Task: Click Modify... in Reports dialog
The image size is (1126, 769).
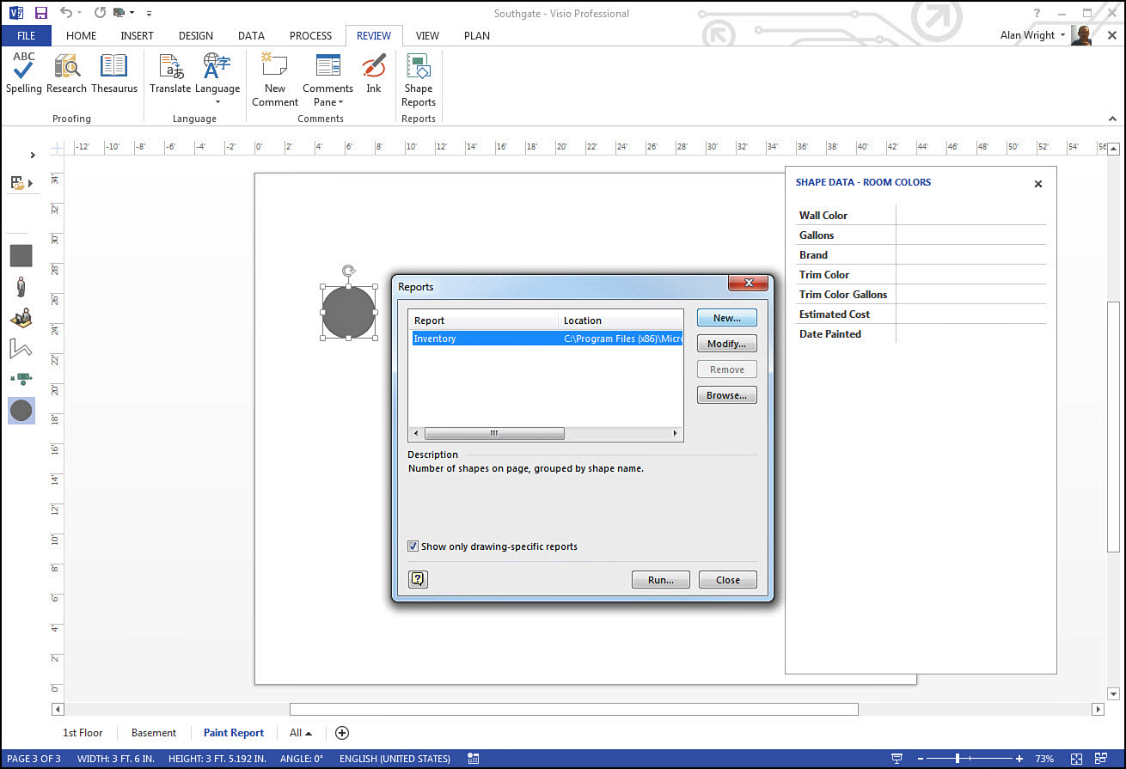Action: tap(727, 344)
